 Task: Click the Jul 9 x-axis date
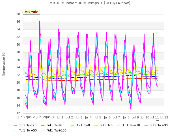tap(135, 117)
